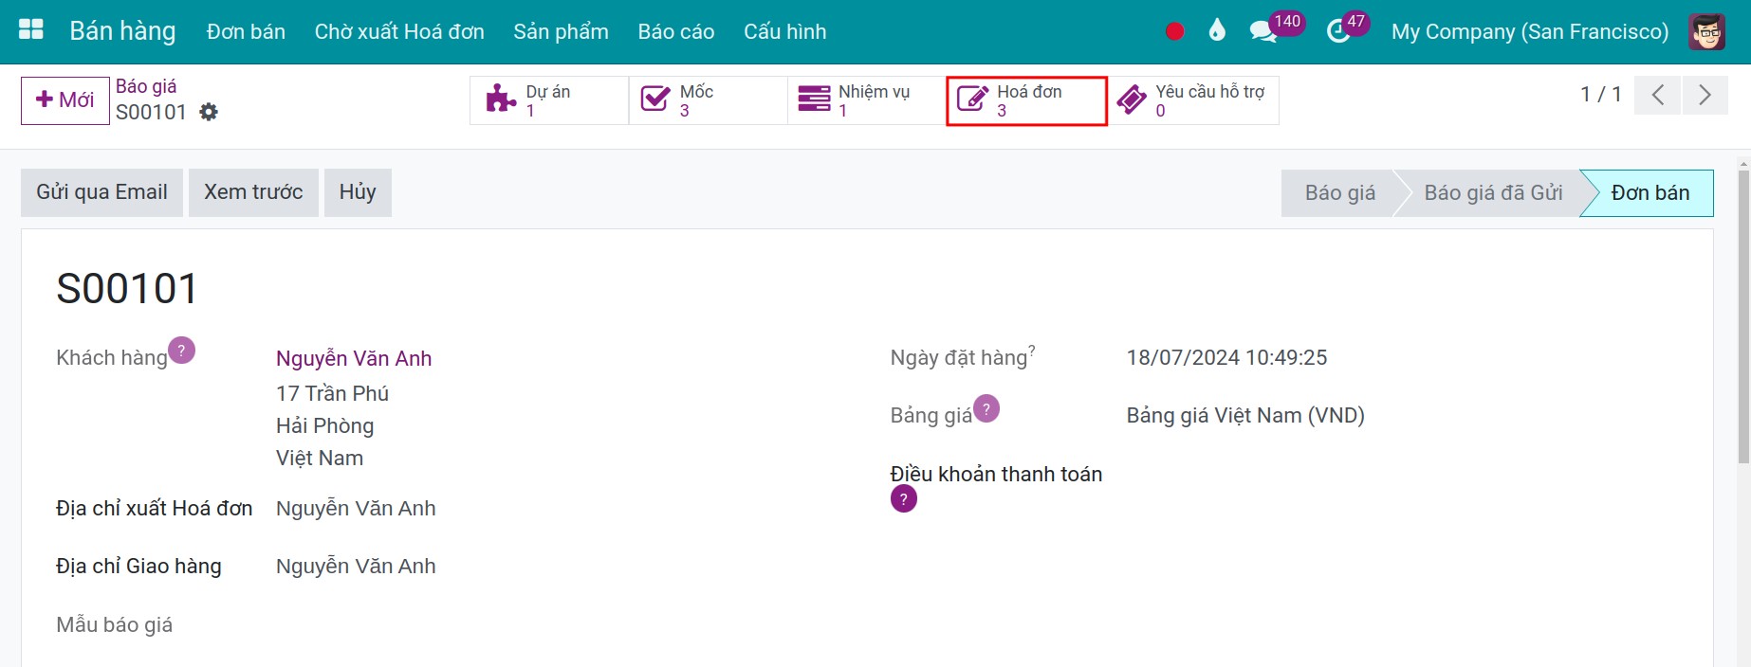Image resolution: width=1751 pixels, height=667 pixels.
Task: Open Đơn bán menu
Action: [x=246, y=31]
